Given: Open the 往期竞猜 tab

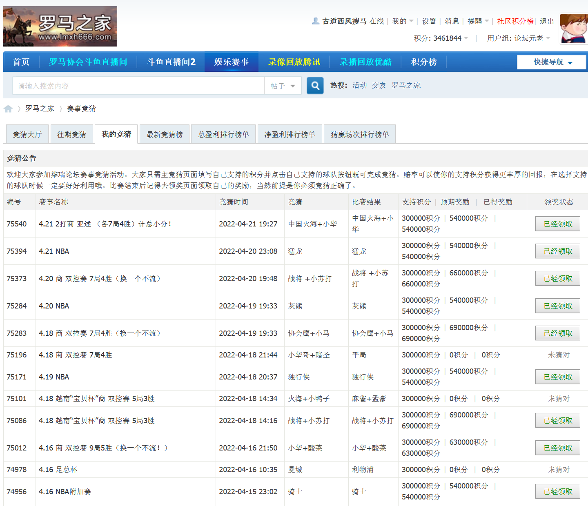Looking at the screenshot, I should (71, 134).
